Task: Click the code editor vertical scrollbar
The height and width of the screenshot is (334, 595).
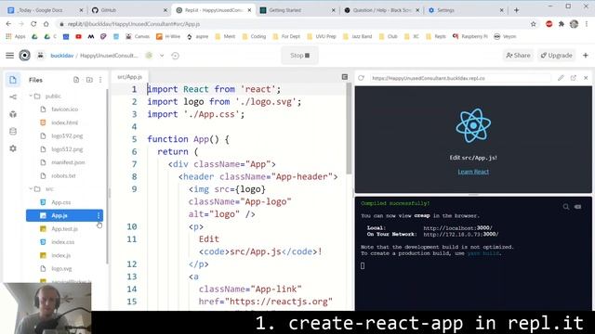Action: tap(349, 128)
